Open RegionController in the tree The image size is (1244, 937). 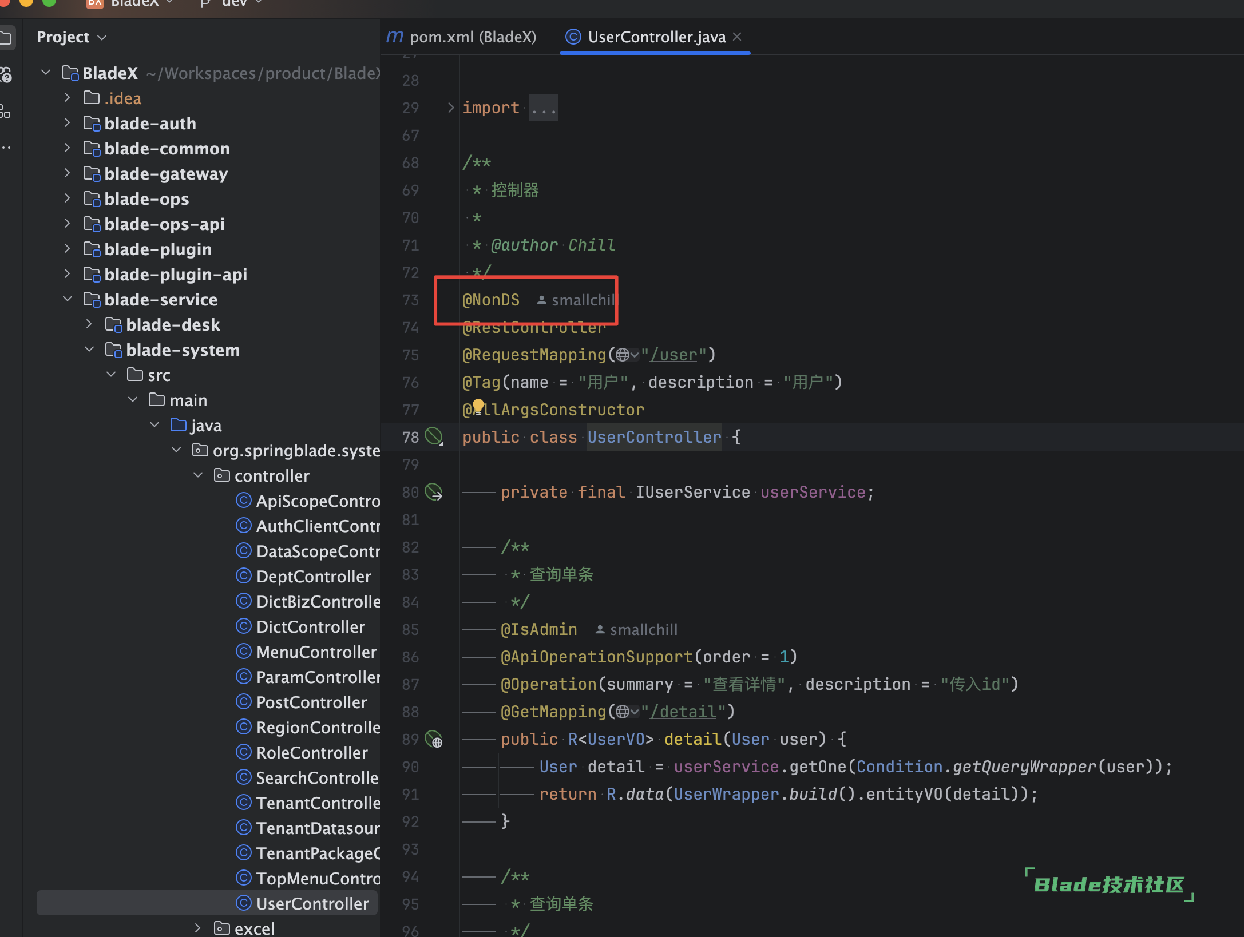pyautogui.click(x=308, y=728)
